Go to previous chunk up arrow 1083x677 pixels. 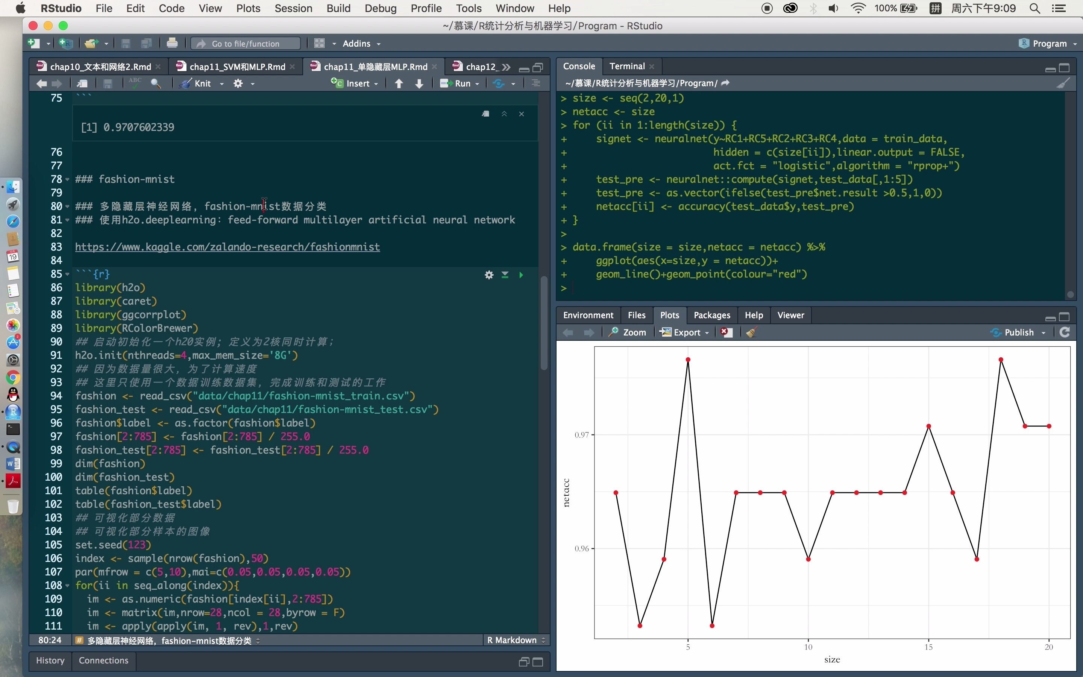tap(399, 83)
